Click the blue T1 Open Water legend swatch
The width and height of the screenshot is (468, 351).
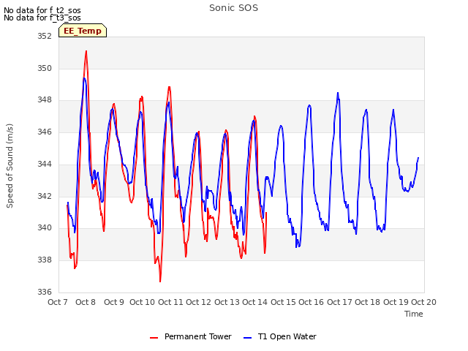(x=247, y=338)
